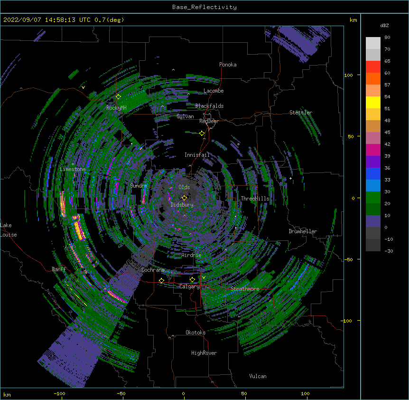Click the Sundre town label
The height and width of the screenshot is (400, 409).
(139, 186)
